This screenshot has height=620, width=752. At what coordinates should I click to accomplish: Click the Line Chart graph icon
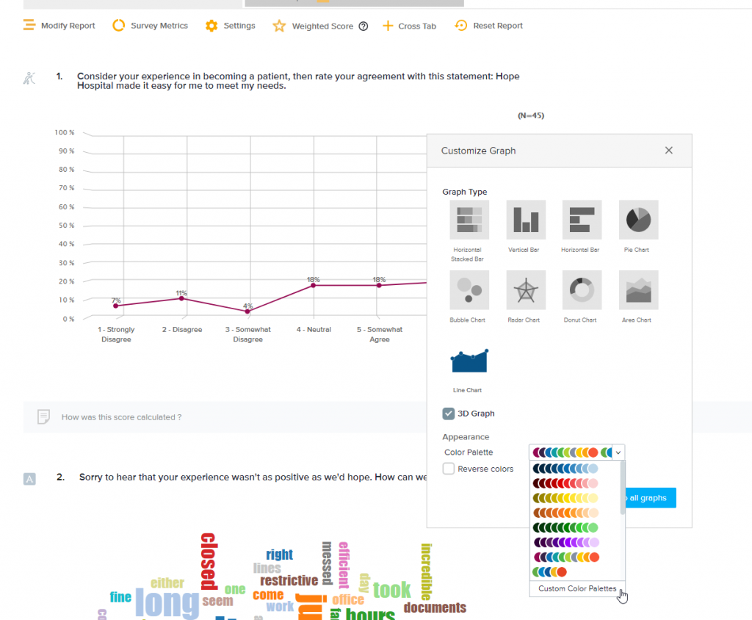pyautogui.click(x=469, y=360)
